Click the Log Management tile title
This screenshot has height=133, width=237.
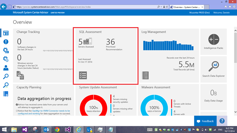154,32
